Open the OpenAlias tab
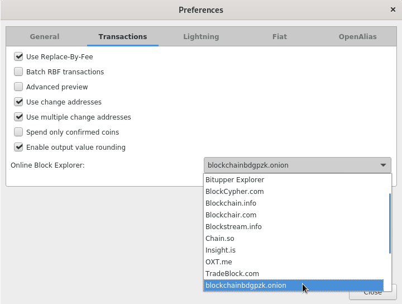 (x=357, y=37)
